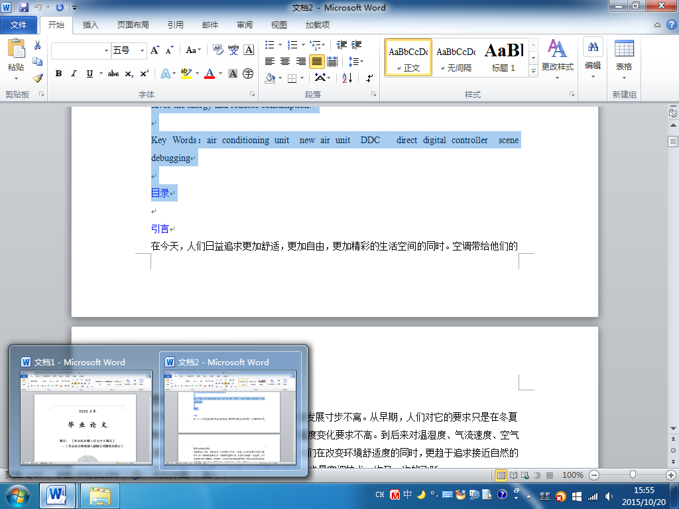Click the Character Border icon

pos(249,50)
